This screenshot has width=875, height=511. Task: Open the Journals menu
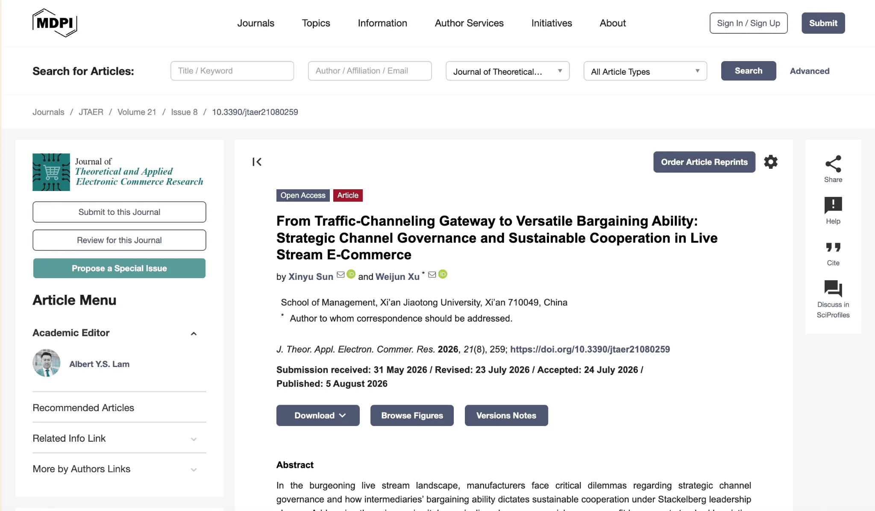tap(255, 23)
